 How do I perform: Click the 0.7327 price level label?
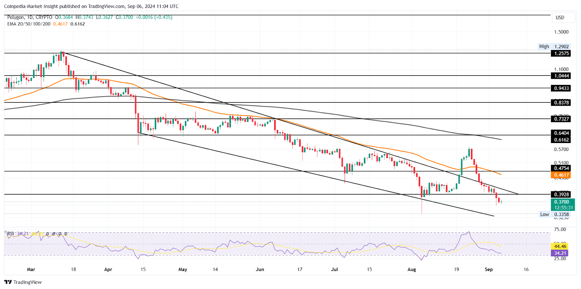(561, 119)
